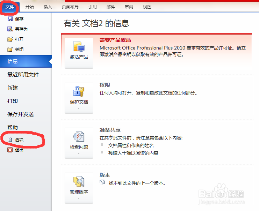Click the 版本 heading

tap(105, 175)
